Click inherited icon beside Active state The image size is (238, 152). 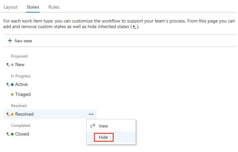coord(8,85)
